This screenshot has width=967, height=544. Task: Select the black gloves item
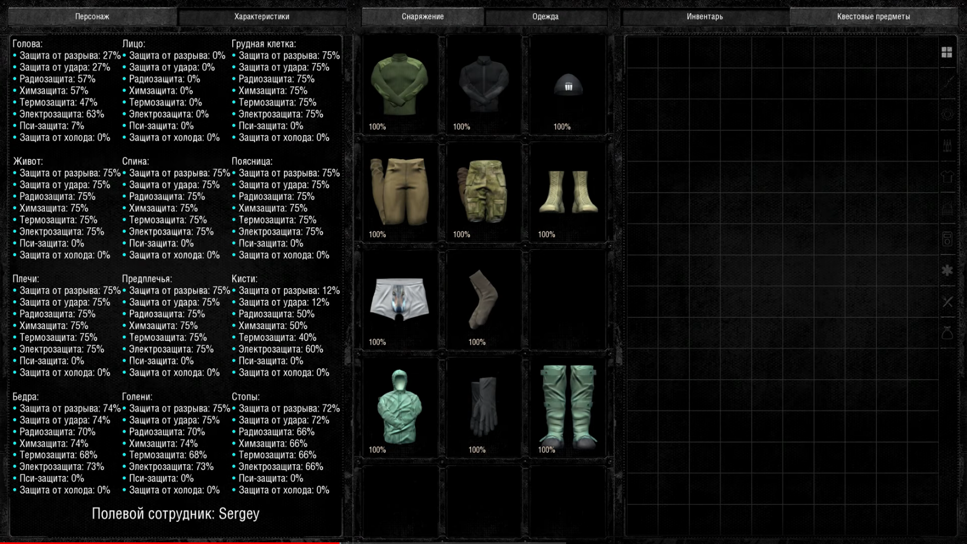click(x=483, y=406)
